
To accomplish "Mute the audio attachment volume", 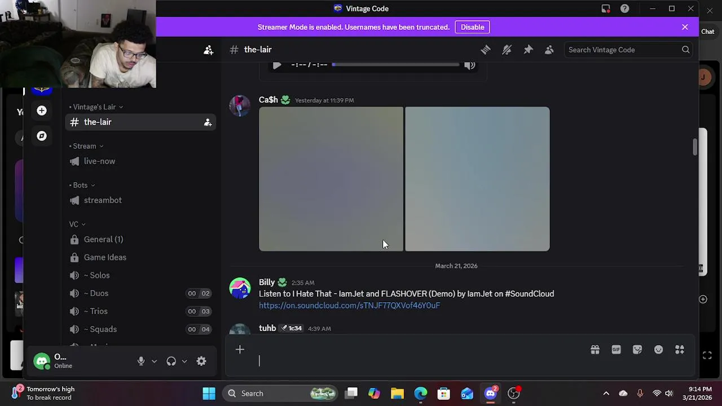I will tap(470, 65).
